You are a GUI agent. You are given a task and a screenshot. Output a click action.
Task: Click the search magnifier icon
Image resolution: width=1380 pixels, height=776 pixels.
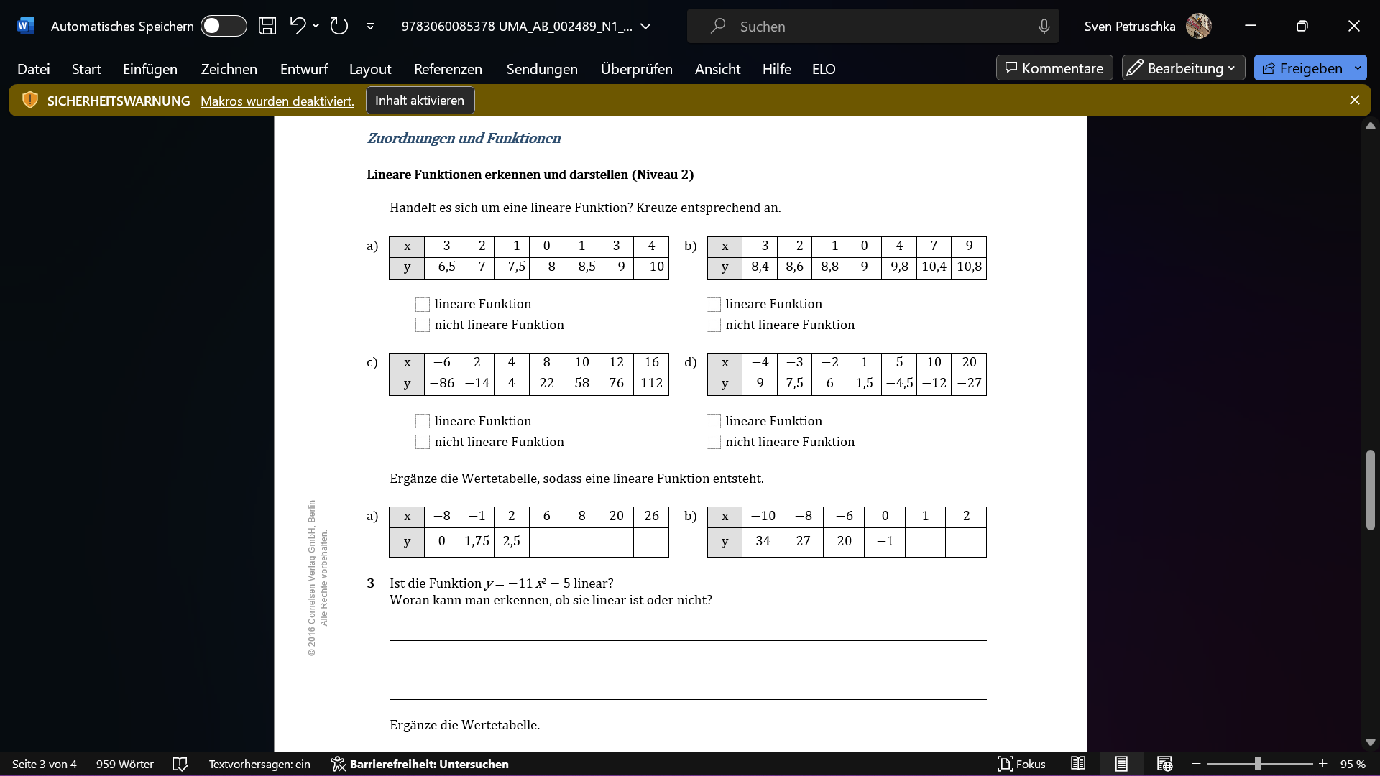[x=717, y=26]
